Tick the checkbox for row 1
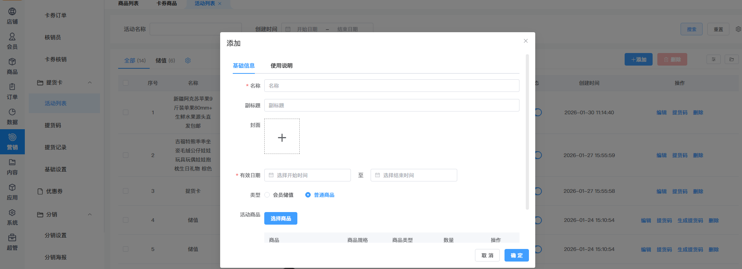 pyautogui.click(x=126, y=112)
